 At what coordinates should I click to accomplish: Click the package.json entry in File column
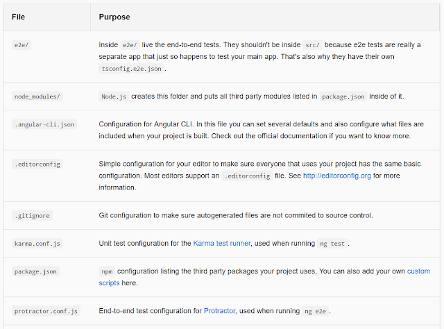click(35, 271)
